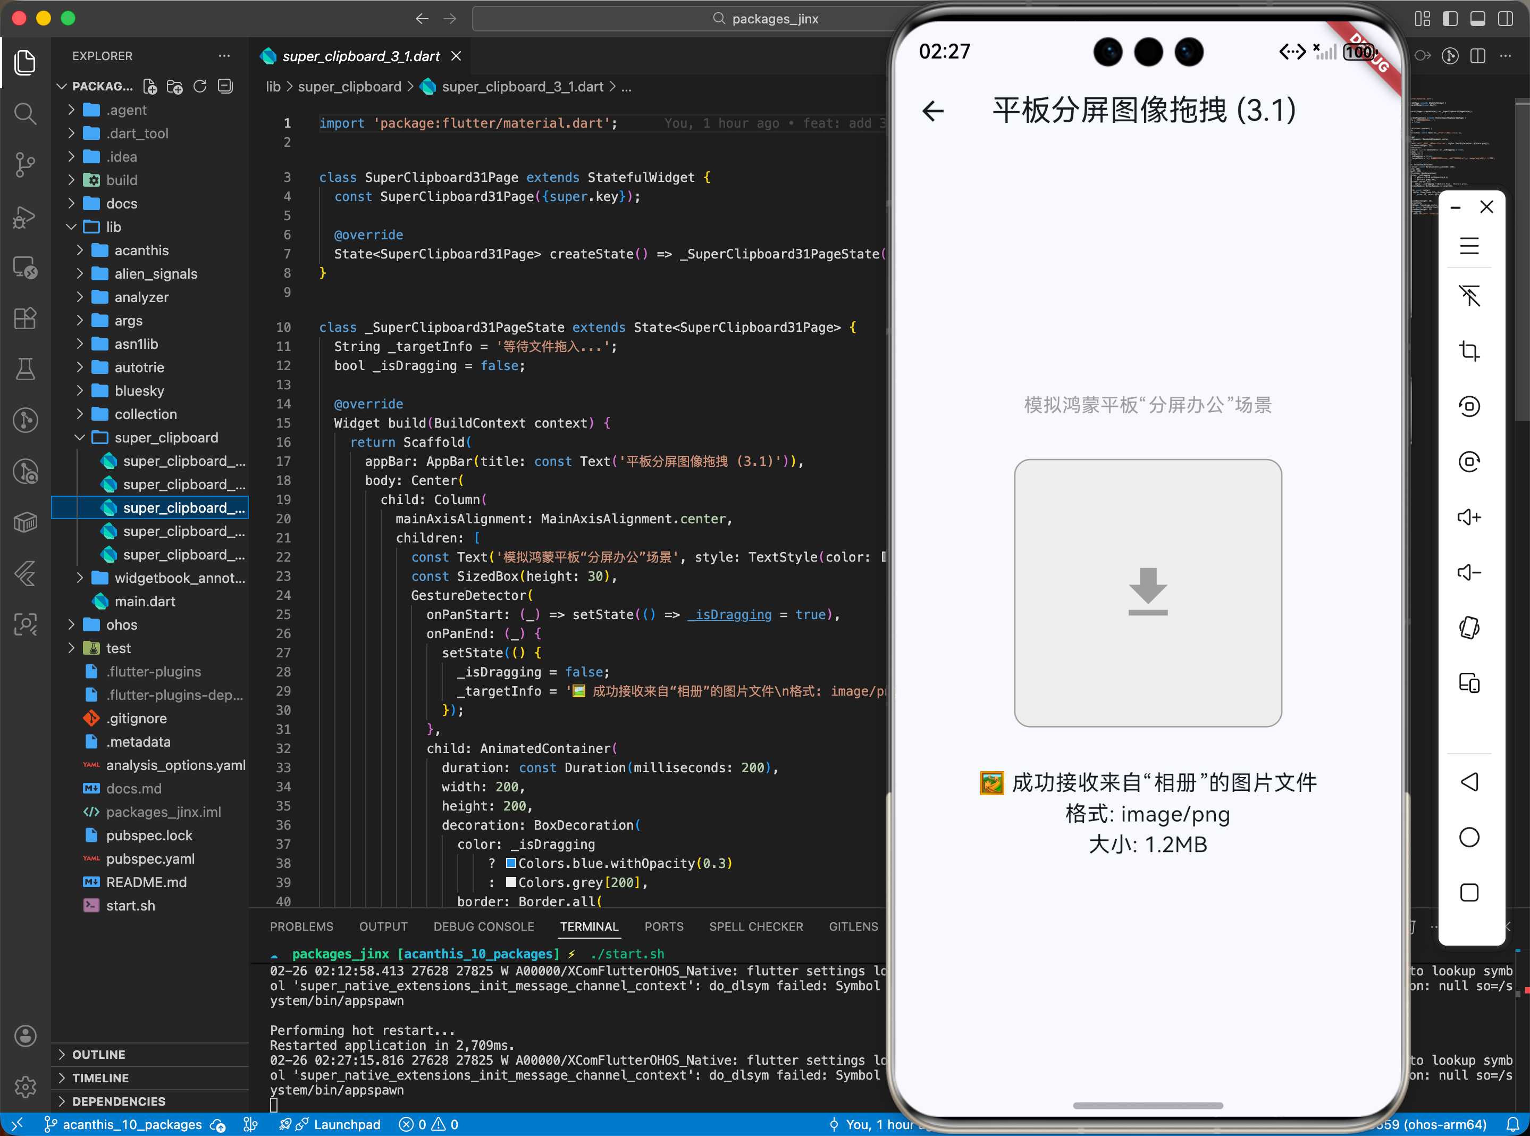Open the Extensions view
1530x1136 pixels.
(26, 318)
